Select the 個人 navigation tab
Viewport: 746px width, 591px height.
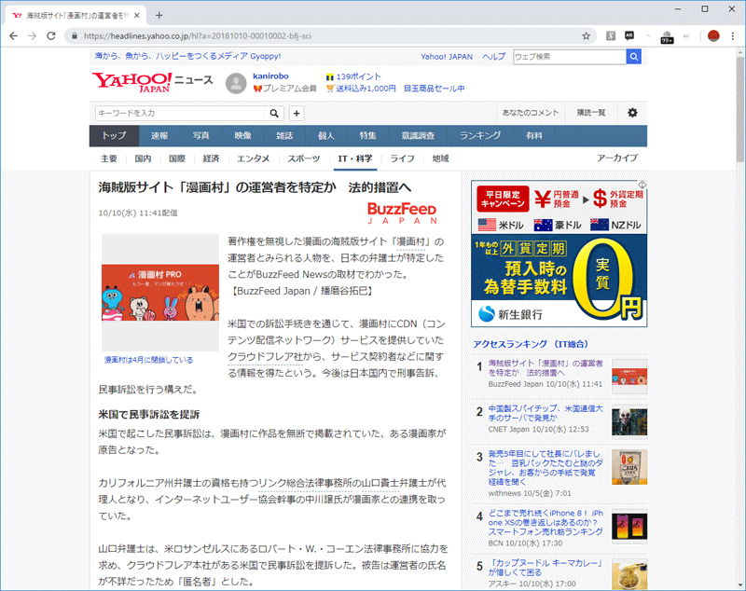tap(325, 135)
